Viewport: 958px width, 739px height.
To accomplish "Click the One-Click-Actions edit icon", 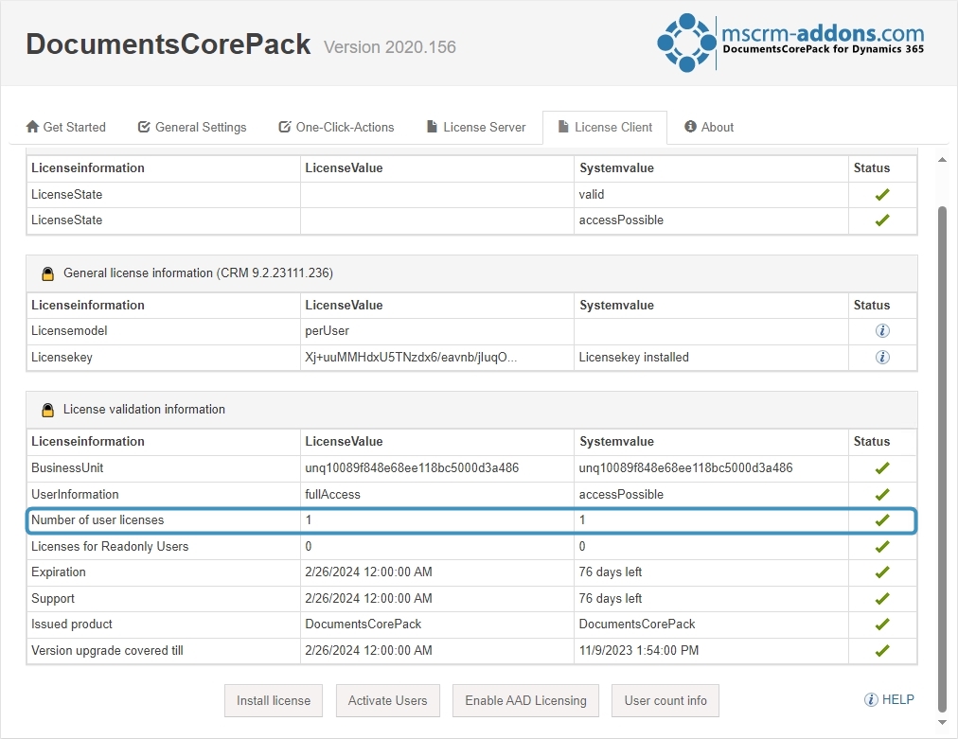I will click(x=285, y=127).
